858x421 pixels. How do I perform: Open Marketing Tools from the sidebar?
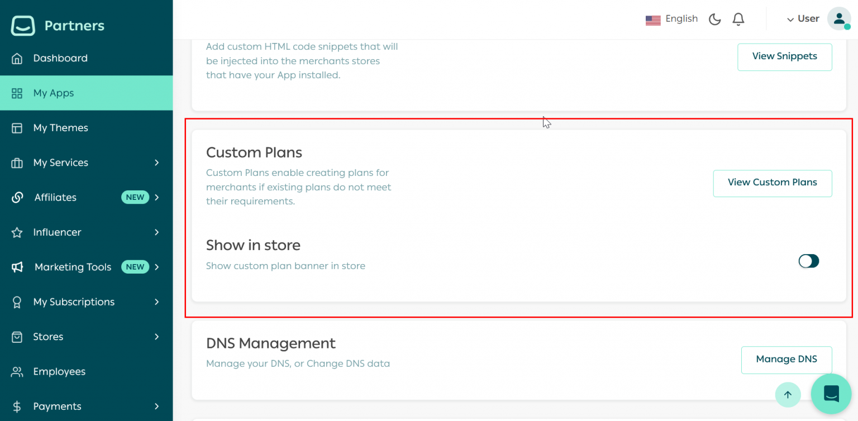73,267
